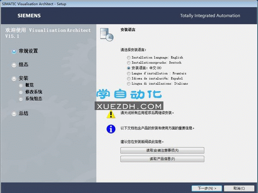Image resolution: width=258 pixels, height=193 pixels.
Task: Select the 组态 step in sidebar
Action: [x=24, y=64]
